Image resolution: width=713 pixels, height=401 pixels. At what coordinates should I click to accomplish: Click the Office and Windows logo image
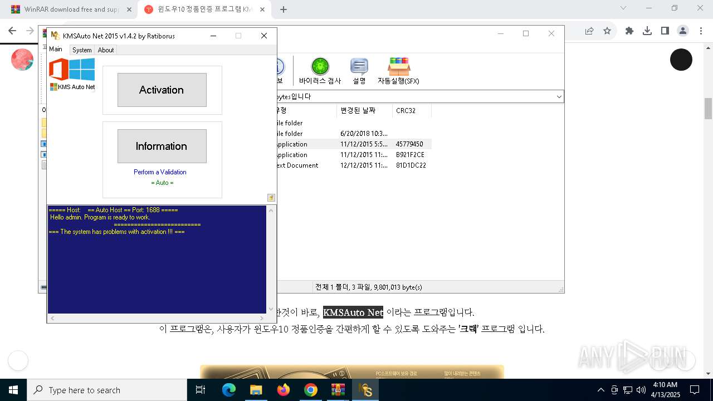point(72,70)
